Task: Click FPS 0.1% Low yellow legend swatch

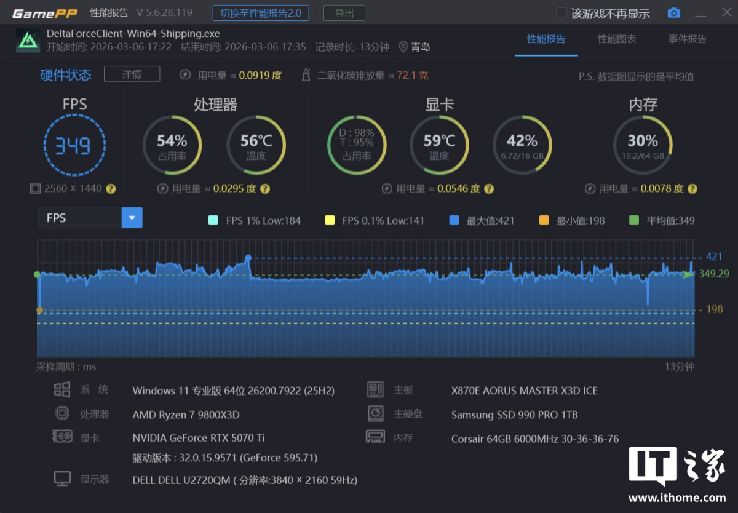Action: (x=330, y=220)
